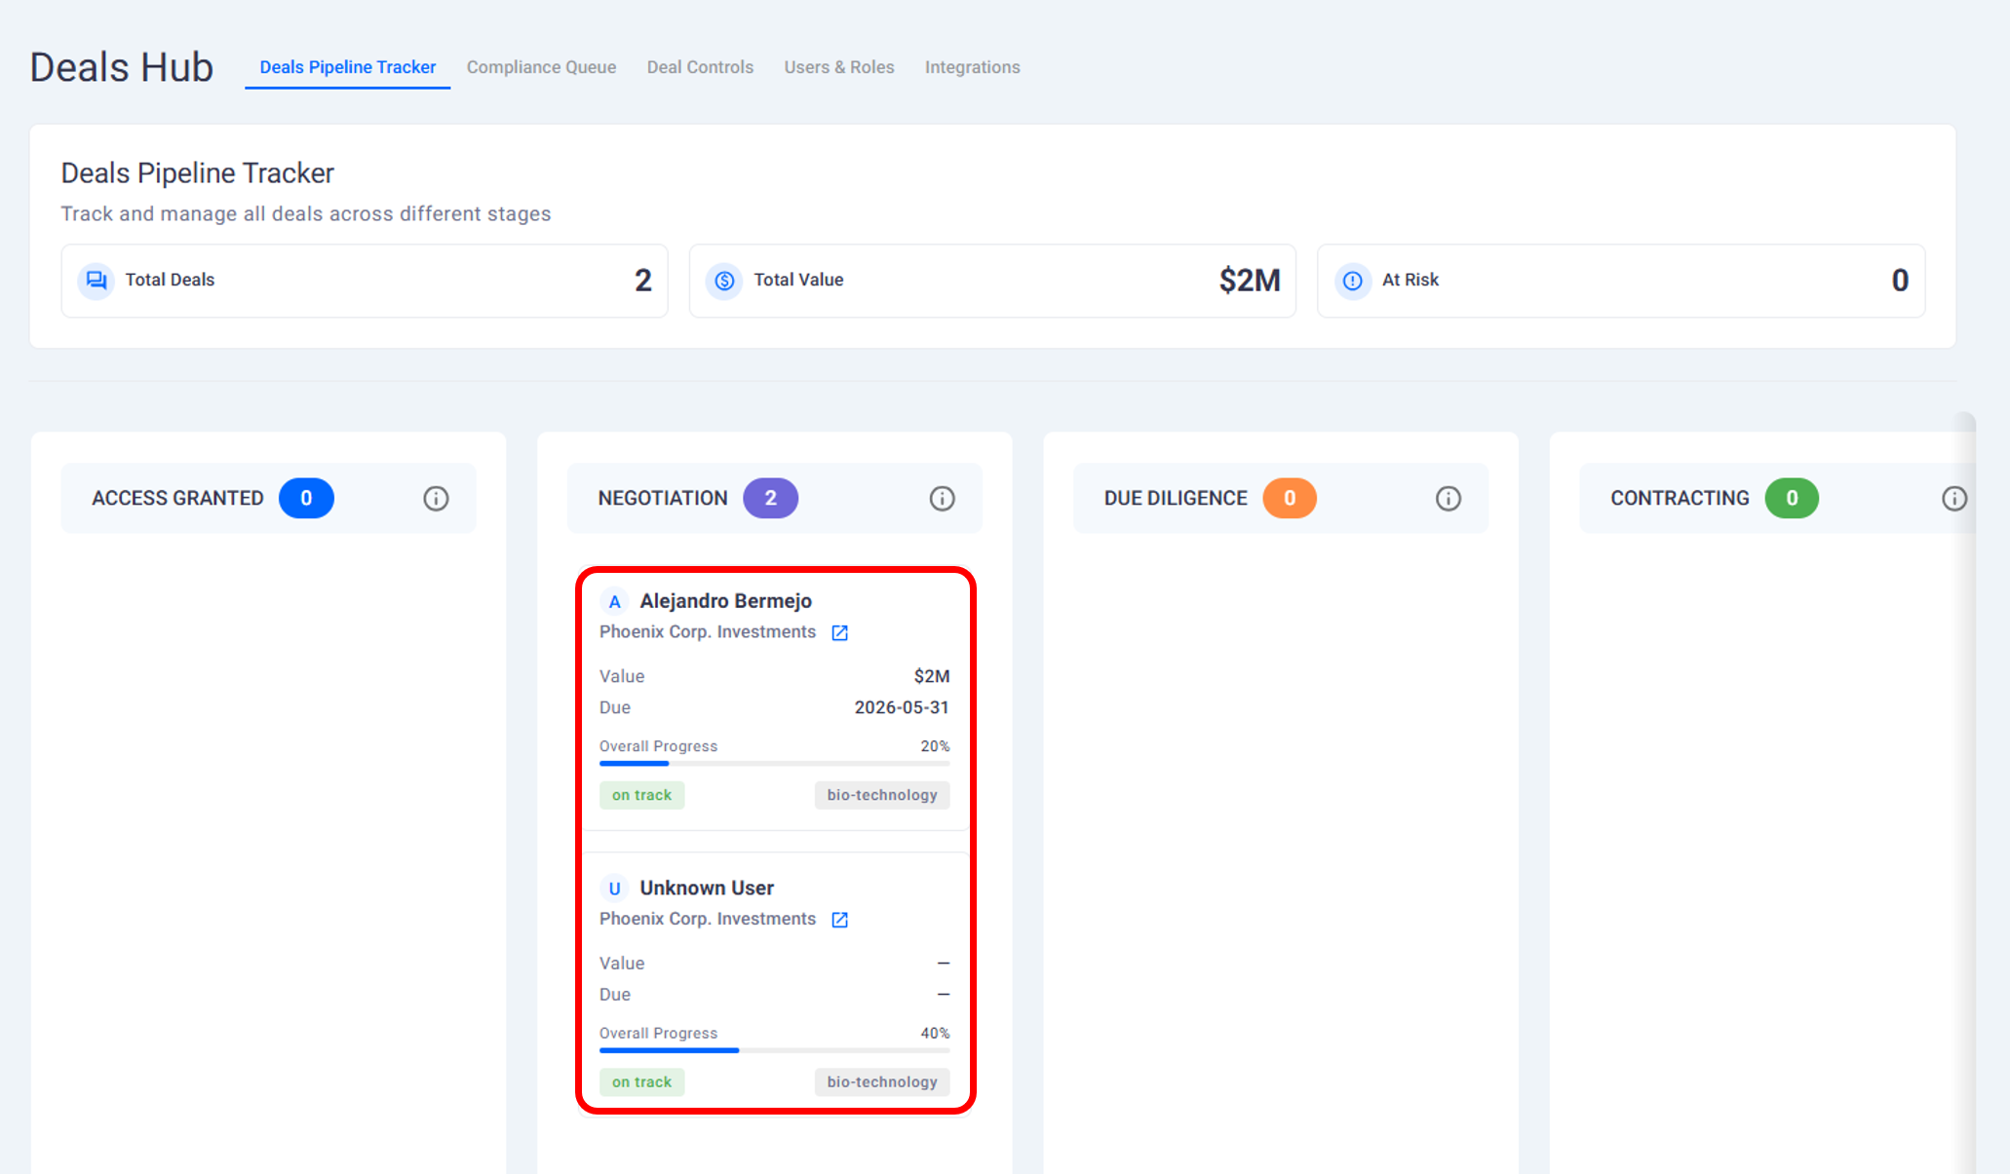Viewport: 2010px width, 1174px height.
Task: Click Unknown User 40% progress bar
Action: point(774,1050)
